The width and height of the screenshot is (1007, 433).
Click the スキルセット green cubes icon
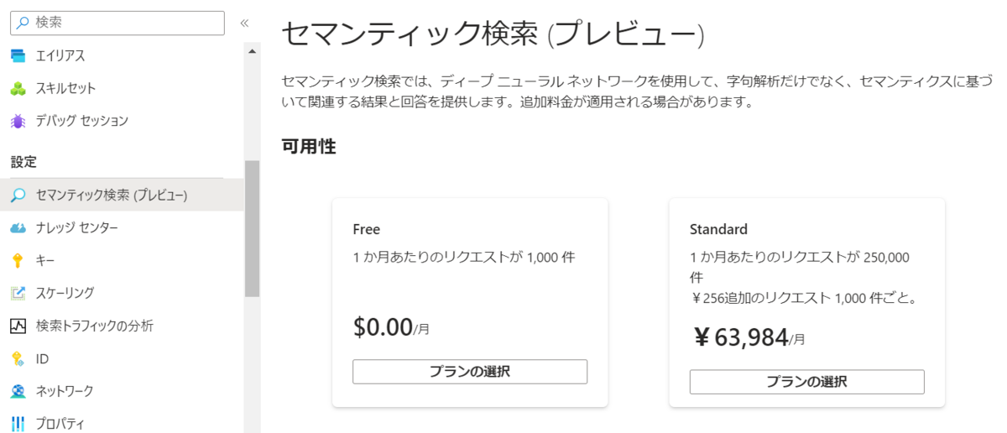(18, 88)
